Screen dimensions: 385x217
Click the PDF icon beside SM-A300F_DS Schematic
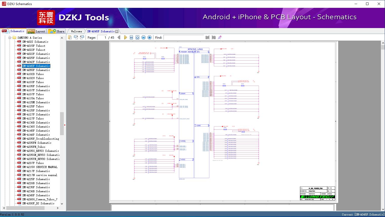click(19, 203)
